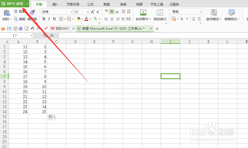Add a new document tab with plus button

[x=157, y=29]
